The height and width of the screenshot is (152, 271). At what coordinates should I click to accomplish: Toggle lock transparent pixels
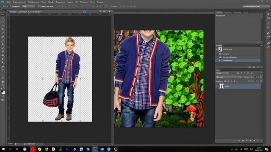[225, 81]
